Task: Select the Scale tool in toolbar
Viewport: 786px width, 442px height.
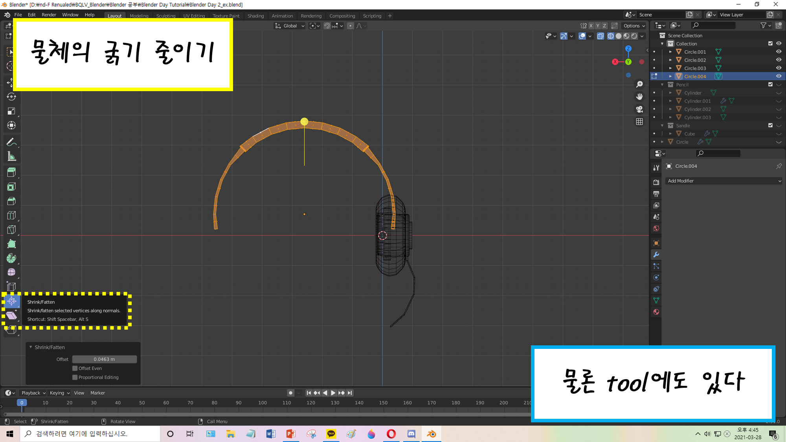Action: (x=11, y=111)
